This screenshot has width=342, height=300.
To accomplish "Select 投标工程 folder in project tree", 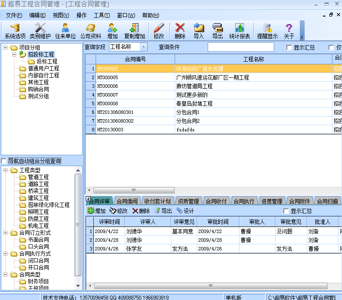I will pos(43,61).
